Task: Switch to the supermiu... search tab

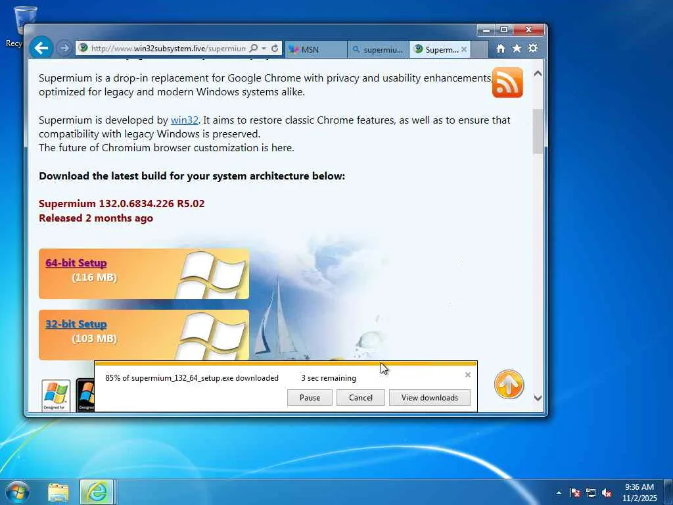Action: pyautogui.click(x=378, y=49)
